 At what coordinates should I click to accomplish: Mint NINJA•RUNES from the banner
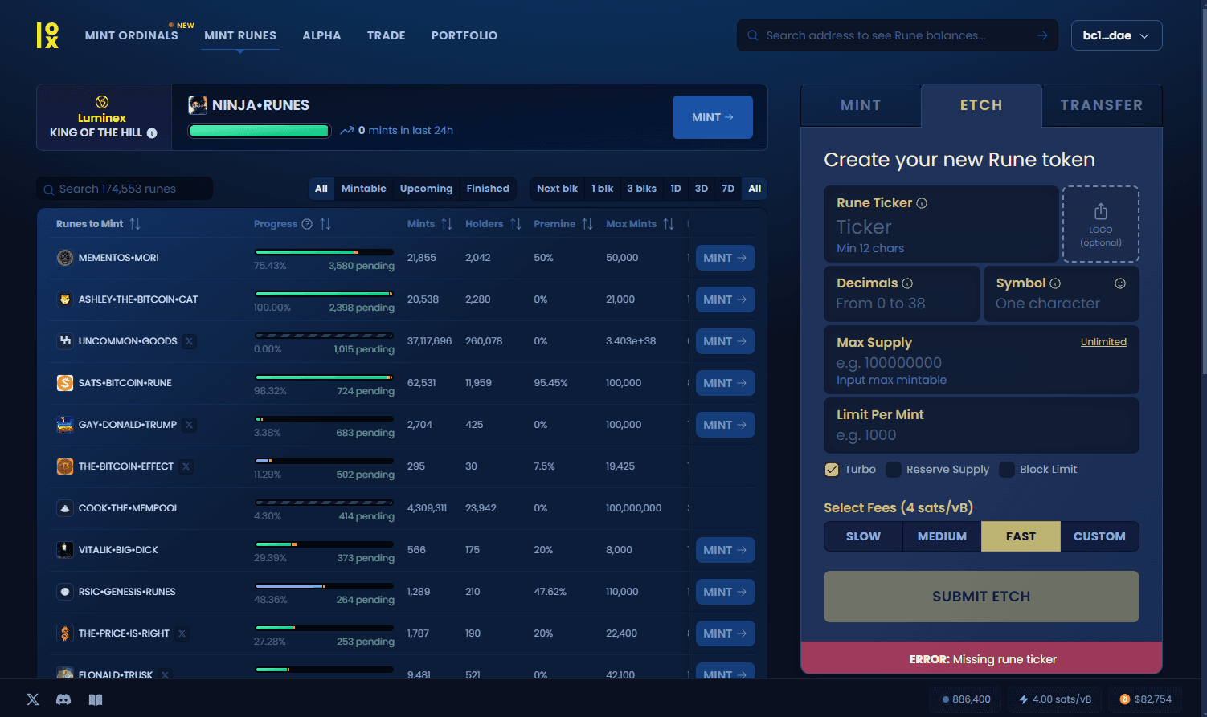(713, 117)
